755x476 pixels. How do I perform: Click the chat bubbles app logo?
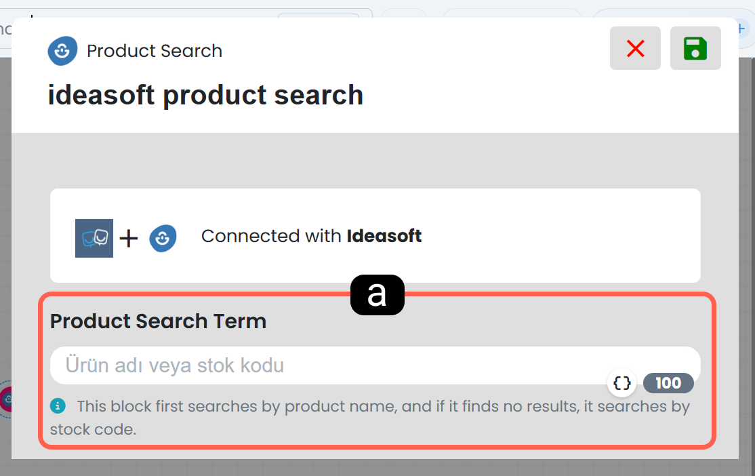point(94,238)
